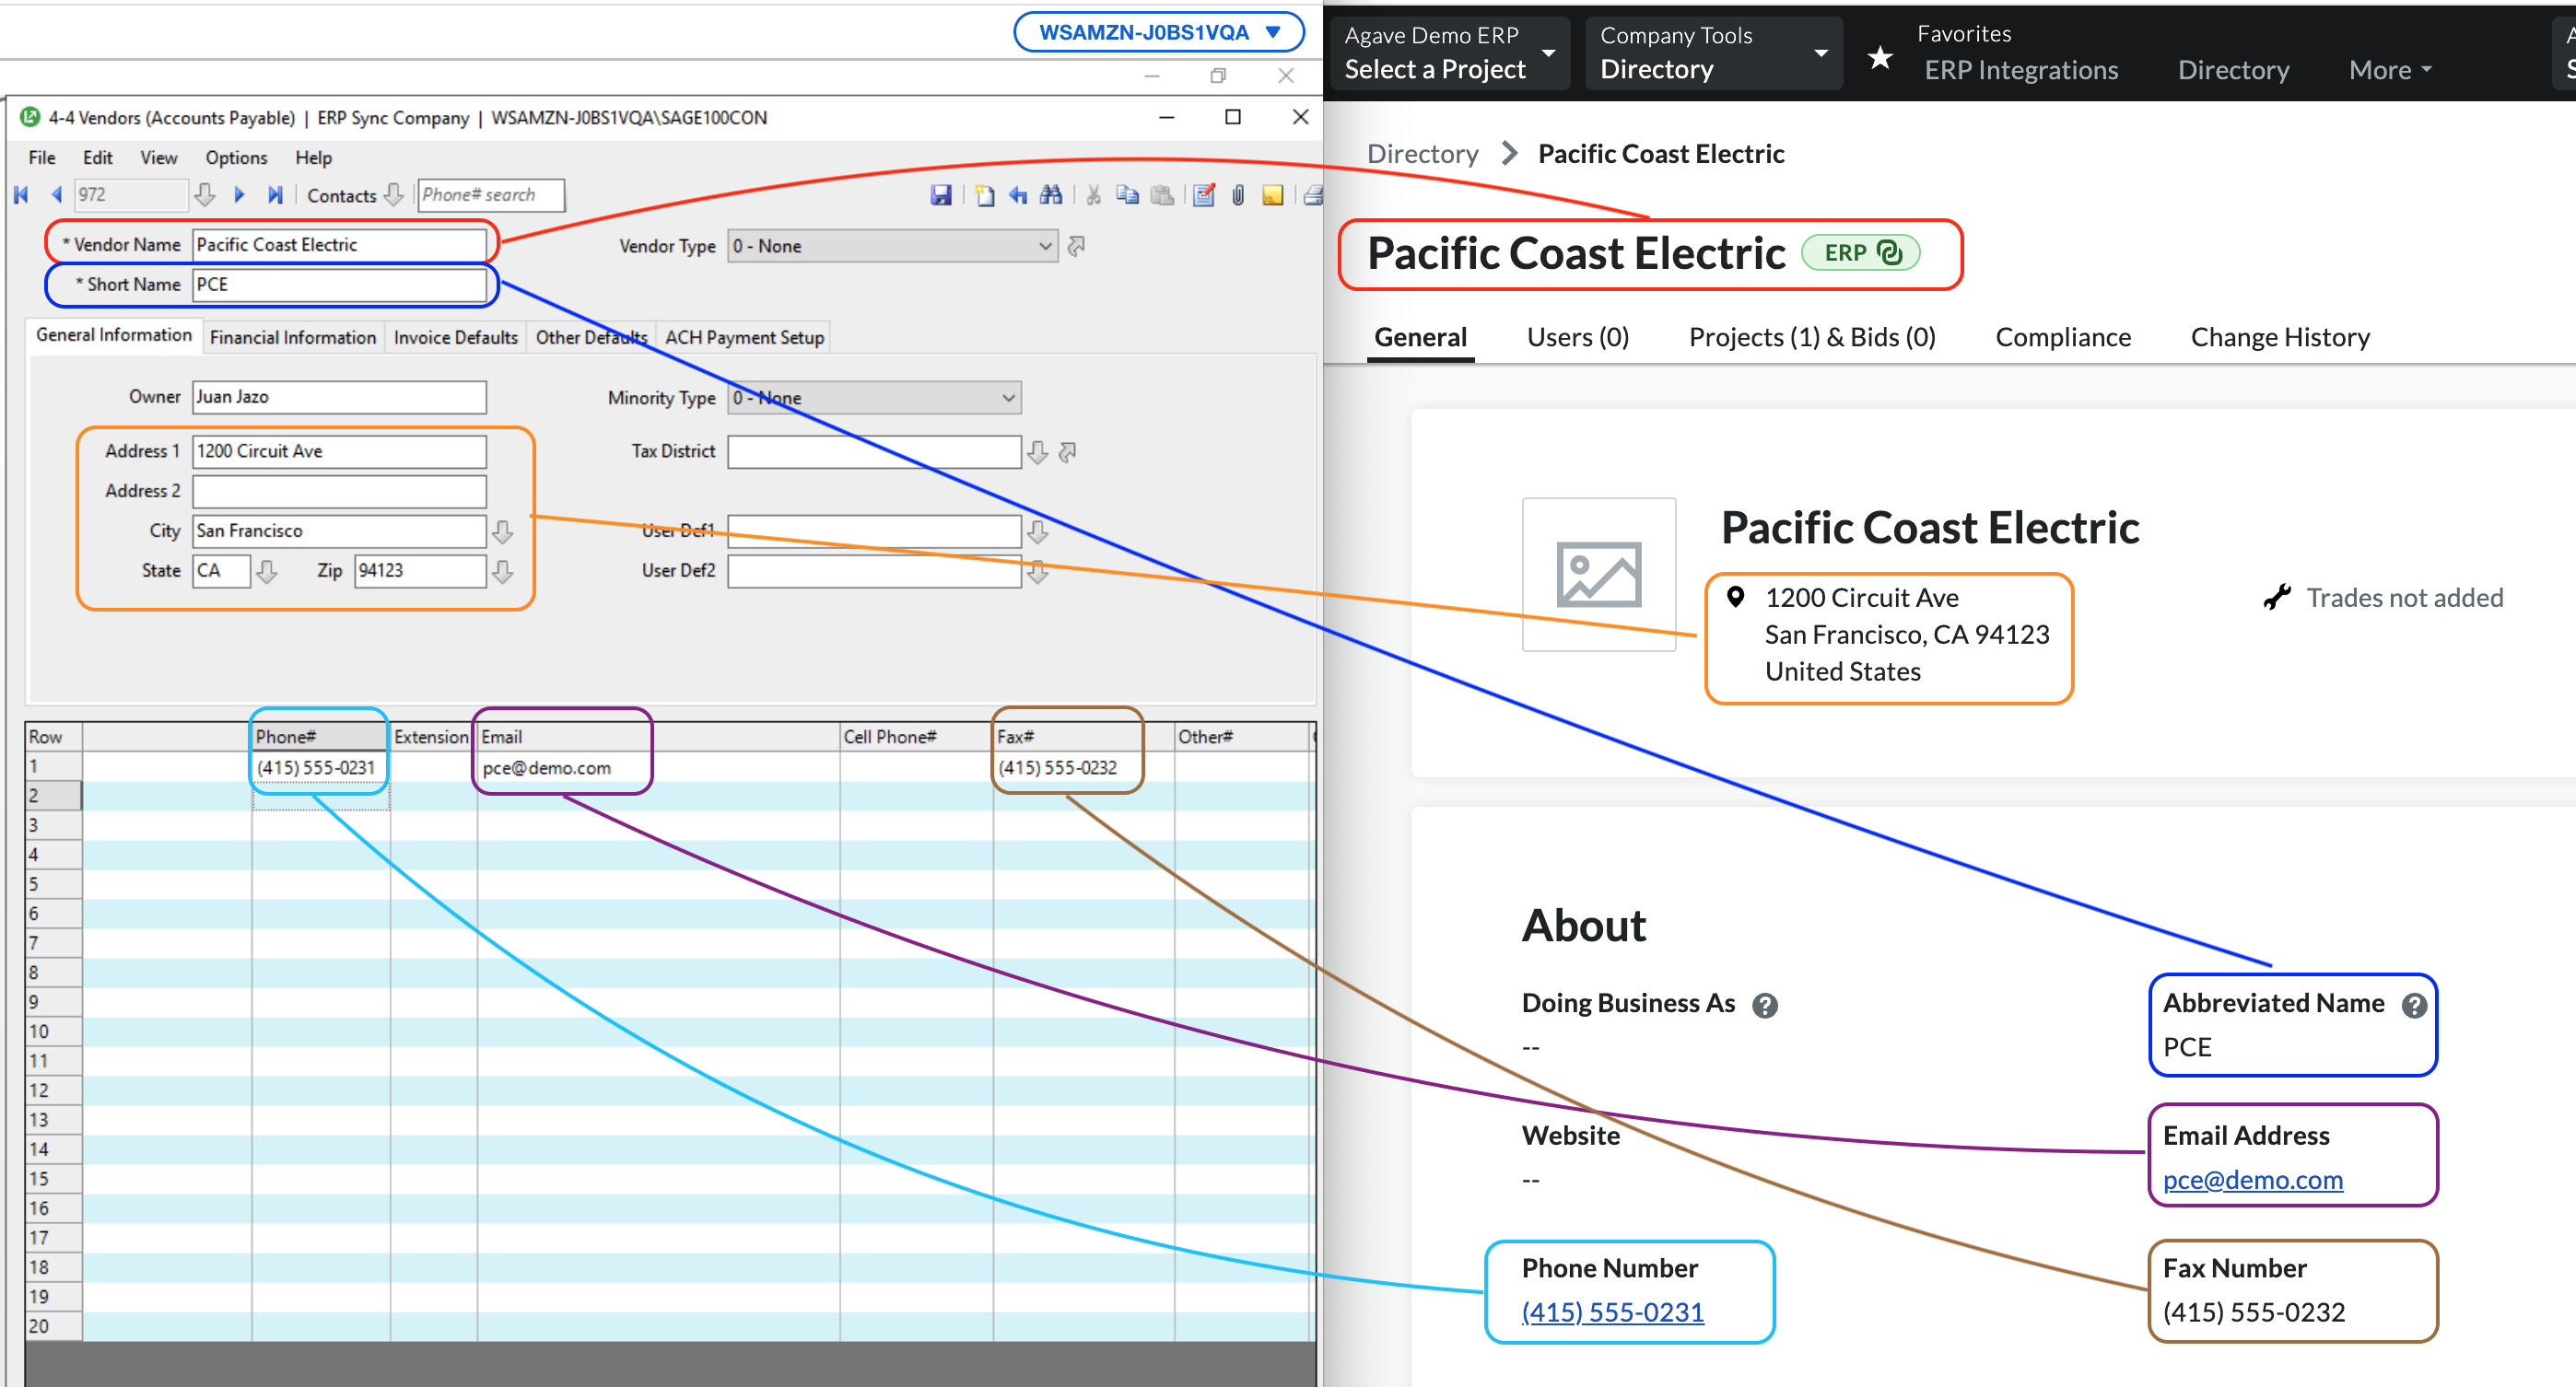The width and height of the screenshot is (2576, 1387).
Task: Click the (415) 555-0231 phone link
Action: (x=1613, y=1312)
